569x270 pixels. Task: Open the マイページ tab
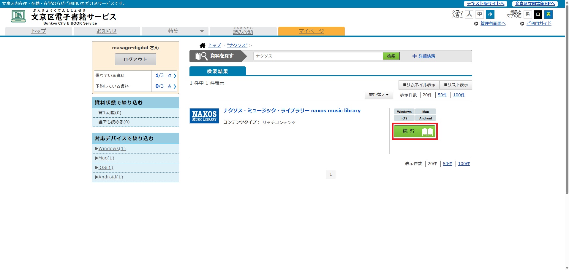coord(311,31)
